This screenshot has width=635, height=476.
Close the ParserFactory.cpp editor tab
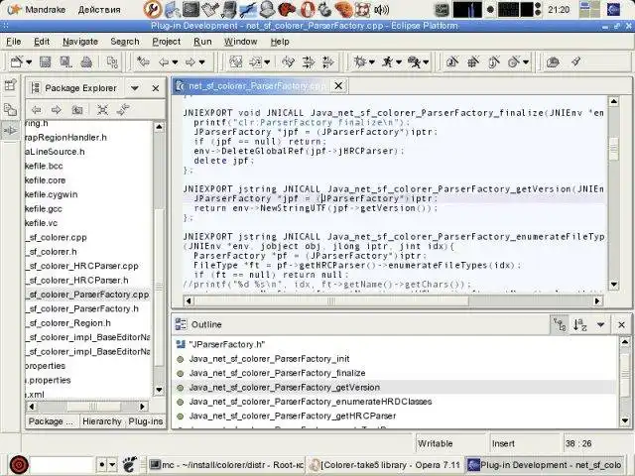tap(338, 86)
